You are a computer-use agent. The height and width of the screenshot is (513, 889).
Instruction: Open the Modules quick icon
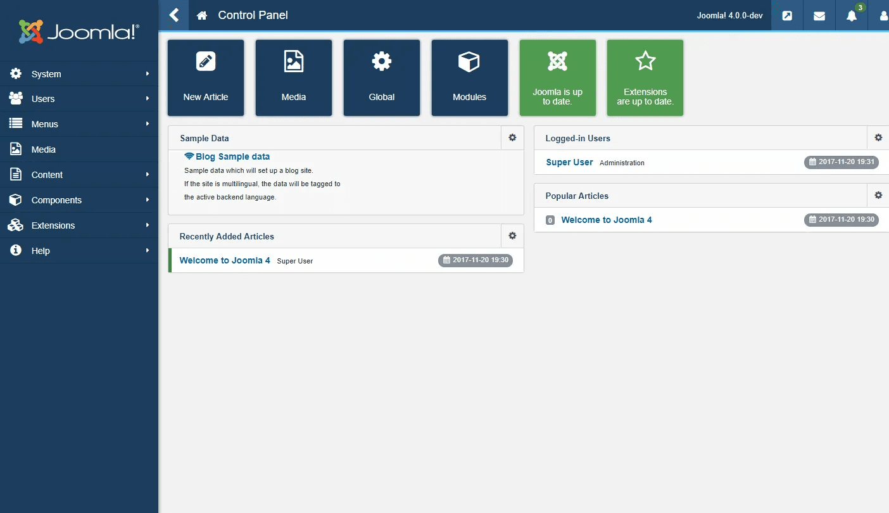[469, 77]
